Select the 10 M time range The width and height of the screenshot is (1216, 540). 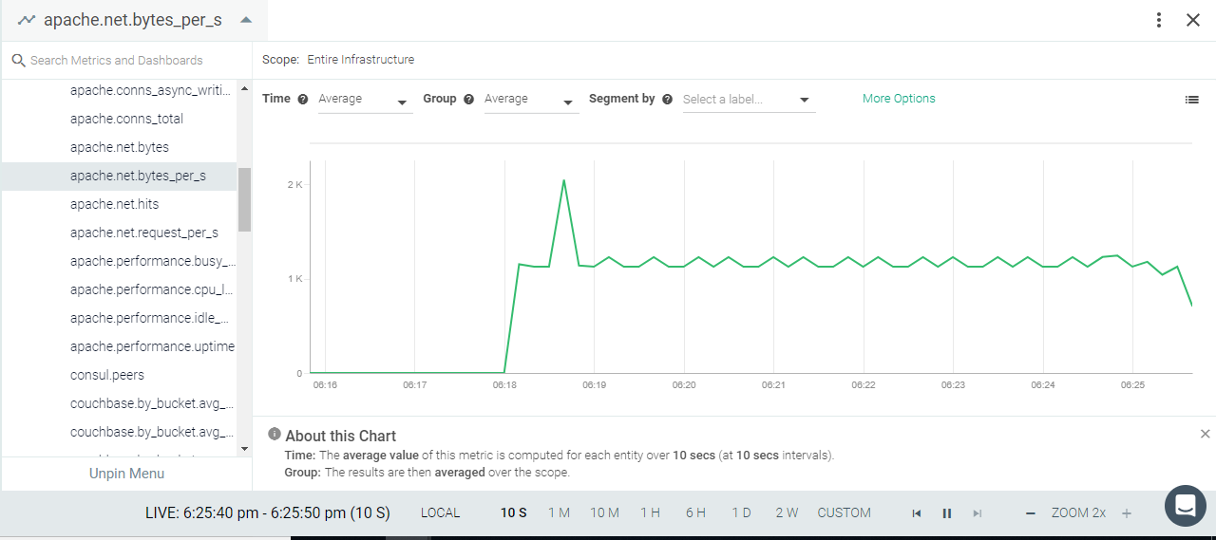[x=604, y=512]
